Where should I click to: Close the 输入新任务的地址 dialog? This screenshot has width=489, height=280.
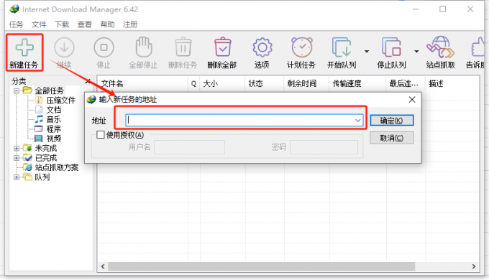(412, 100)
